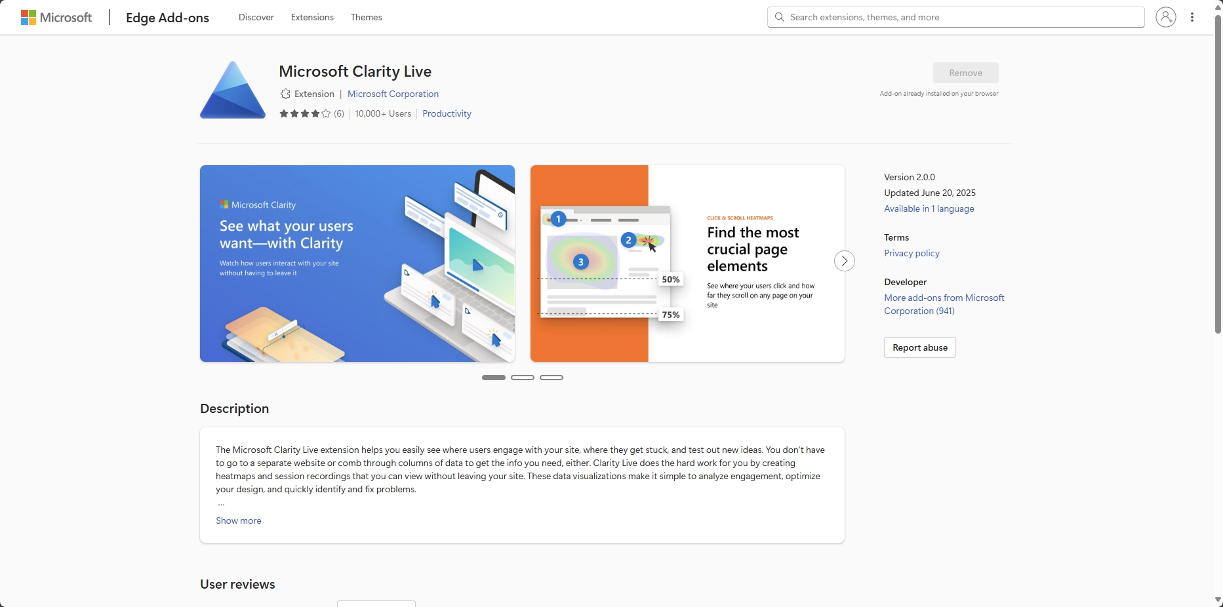Open the Privacy policy link
The width and height of the screenshot is (1223, 607).
[911, 253]
